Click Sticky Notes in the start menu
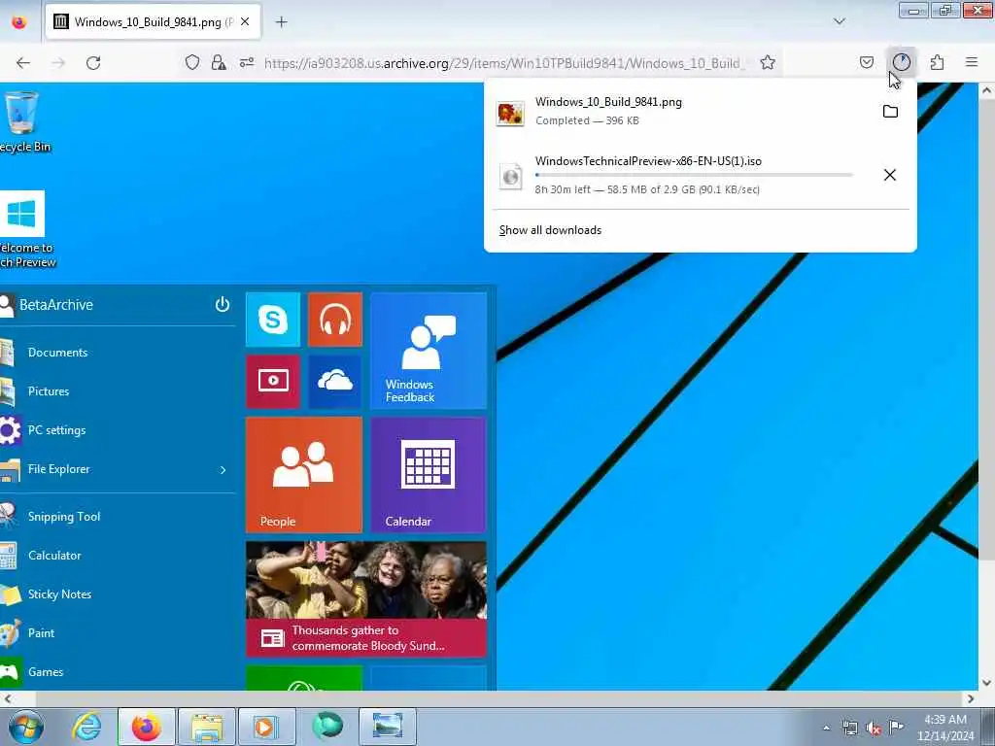The width and height of the screenshot is (995, 746). coord(59,594)
